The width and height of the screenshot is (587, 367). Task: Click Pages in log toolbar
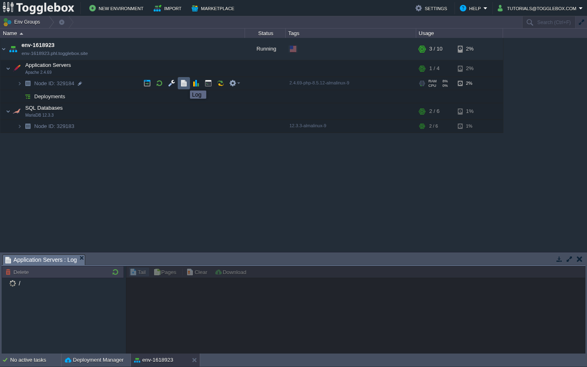point(165,272)
